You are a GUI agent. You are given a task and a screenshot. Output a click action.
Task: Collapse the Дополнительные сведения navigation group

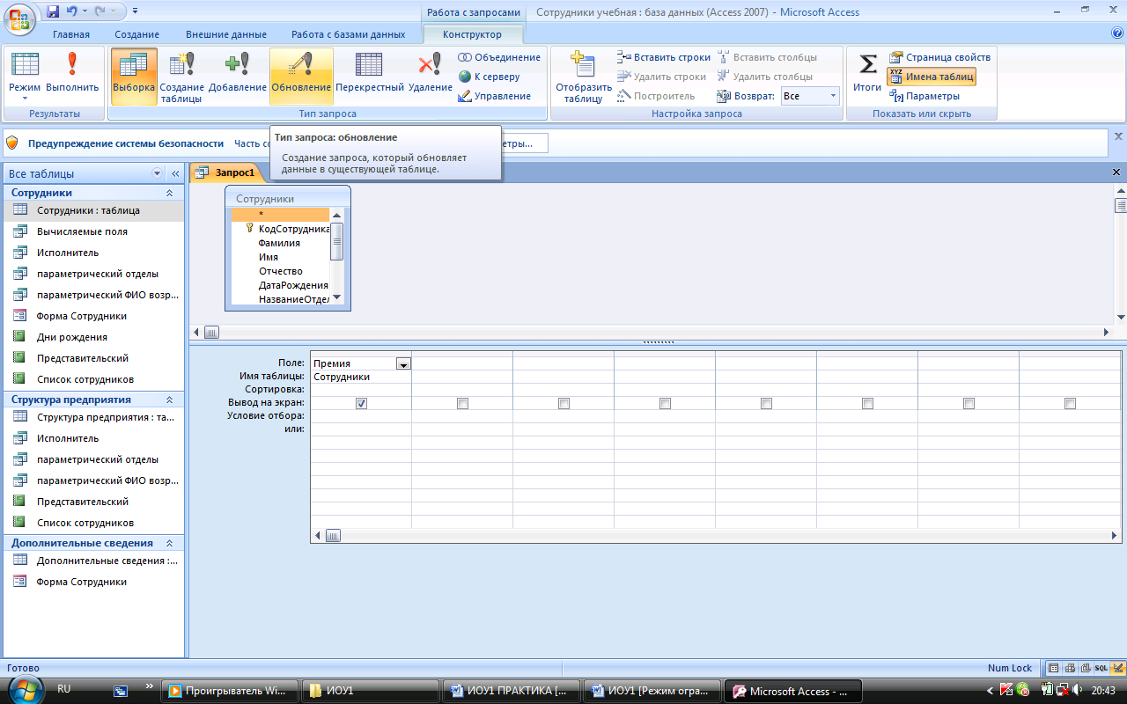[169, 543]
